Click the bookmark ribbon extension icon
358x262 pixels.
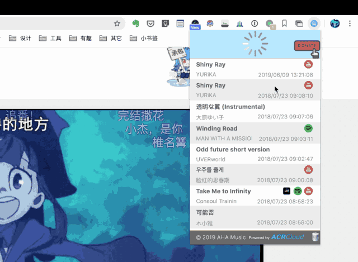[x=285, y=23]
